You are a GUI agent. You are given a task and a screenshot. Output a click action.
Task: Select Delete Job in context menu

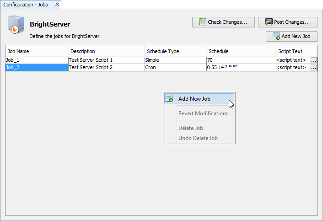(x=190, y=128)
